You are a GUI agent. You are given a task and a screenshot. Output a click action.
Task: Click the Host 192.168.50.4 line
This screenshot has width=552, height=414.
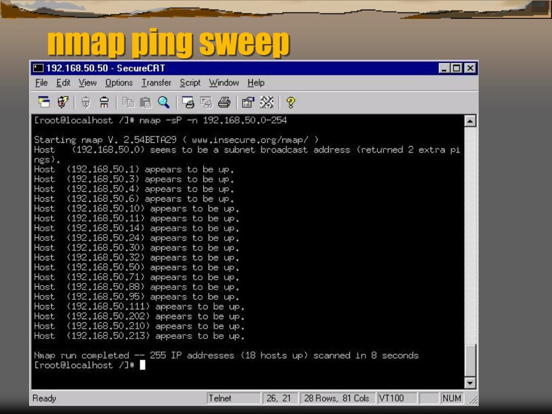(x=134, y=189)
